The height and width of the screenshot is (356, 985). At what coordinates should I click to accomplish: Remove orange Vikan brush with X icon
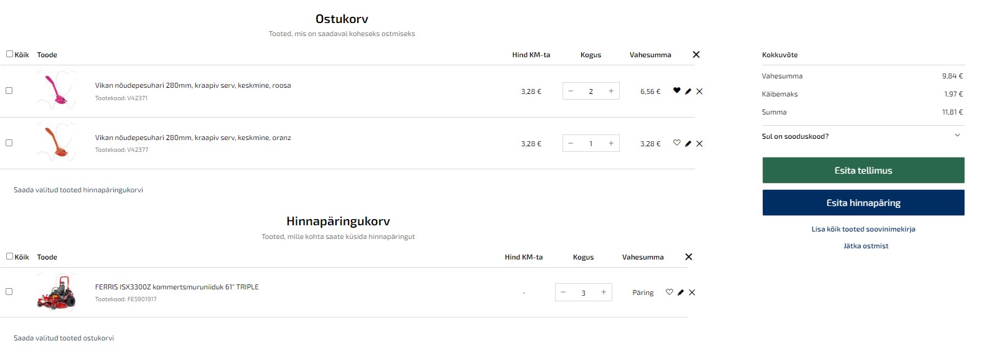pyautogui.click(x=699, y=144)
